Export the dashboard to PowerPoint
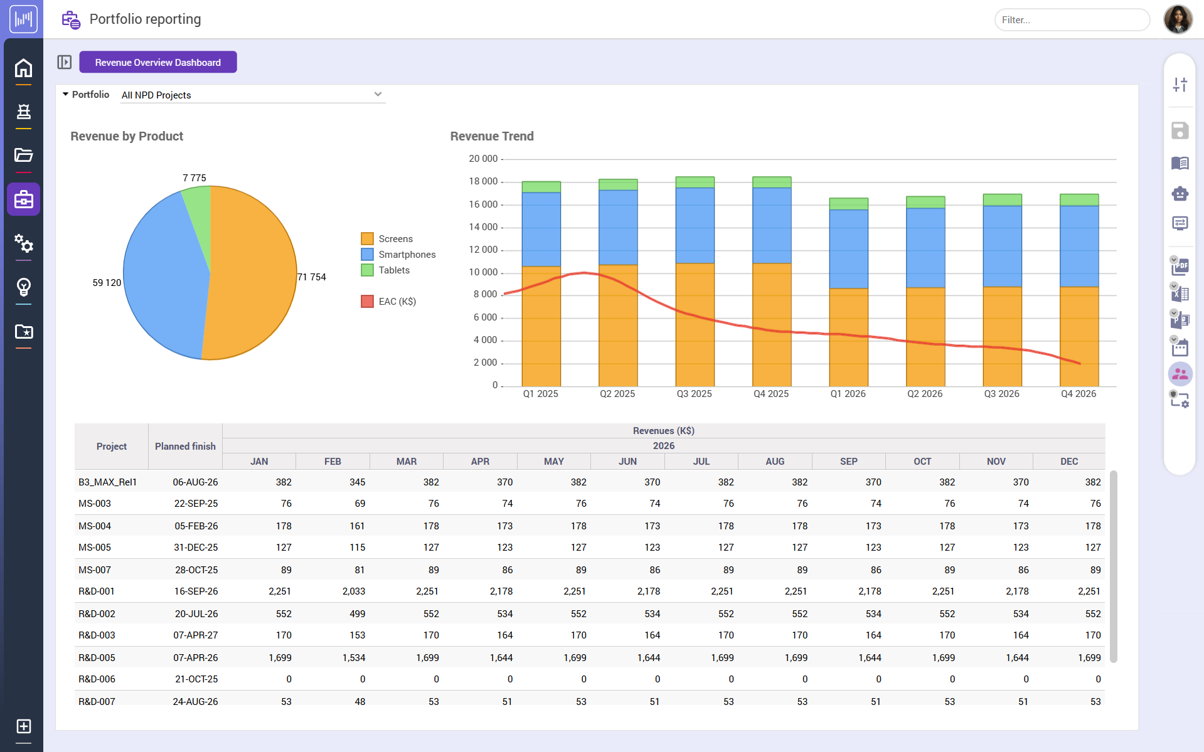 [1180, 320]
